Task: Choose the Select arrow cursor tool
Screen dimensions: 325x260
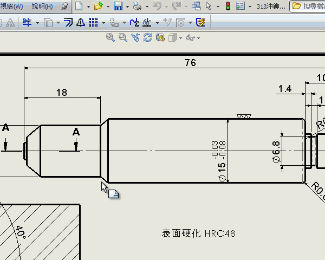Action: click(x=209, y=6)
